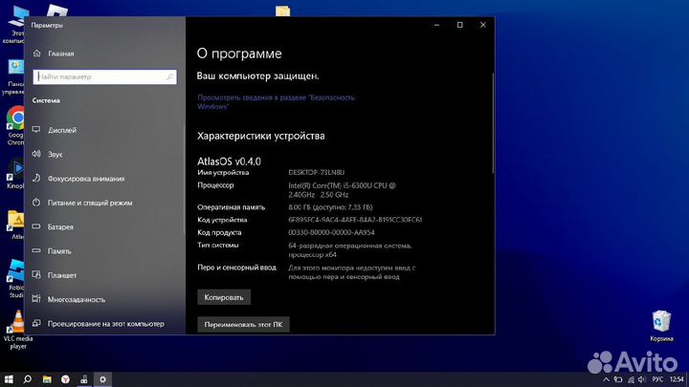689x387 pixels.
Task: Open Yandex browser from taskbar
Action: coord(65,379)
